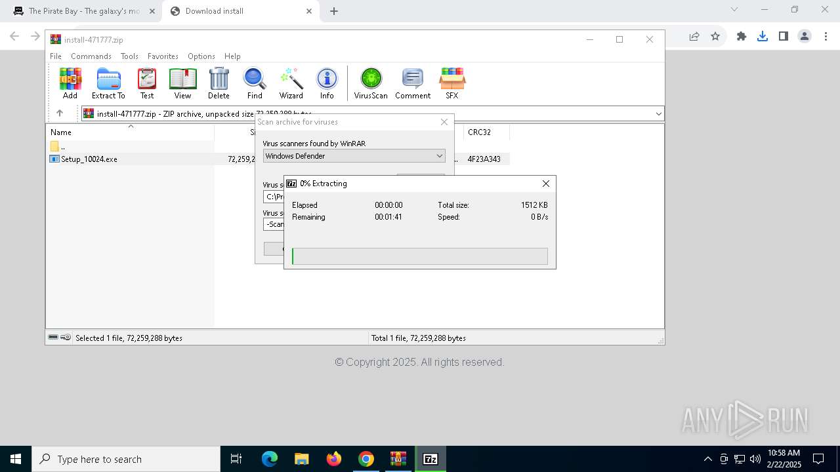Switch to 7-Zip on taskbar
840x472 pixels.
(x=430, y=459)
